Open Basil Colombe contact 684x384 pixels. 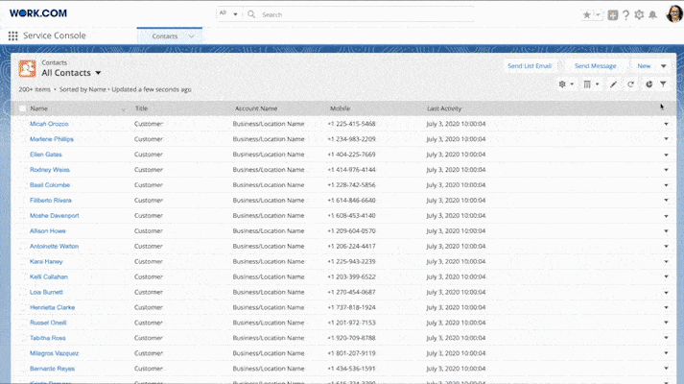(x=50, y=185)
